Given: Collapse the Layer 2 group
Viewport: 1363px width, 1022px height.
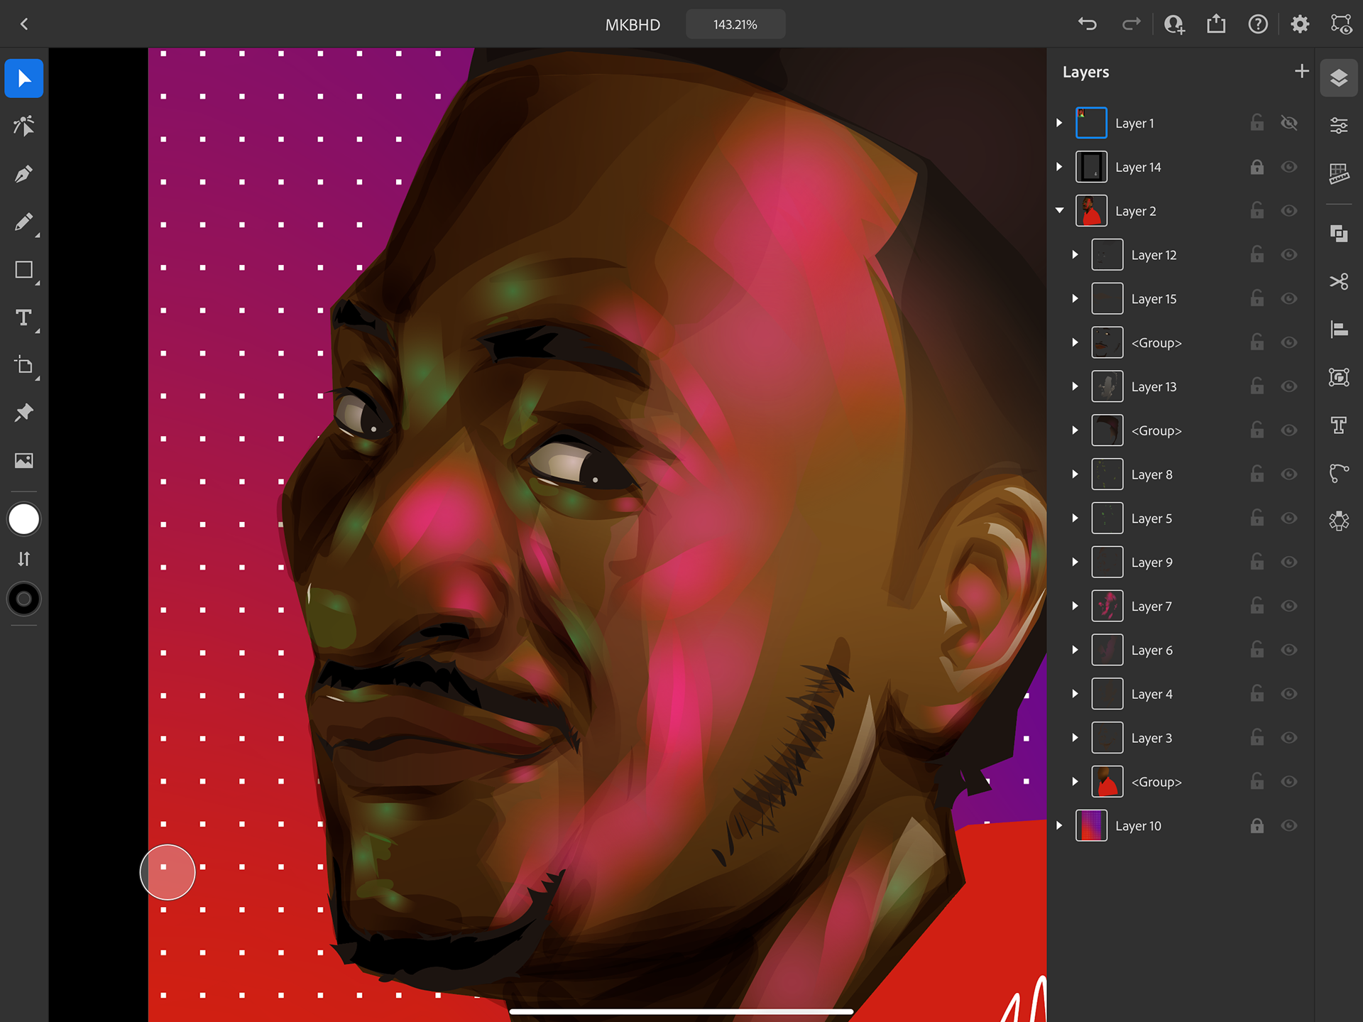Looking at the screenshot, I should (x=1059, y=211).
